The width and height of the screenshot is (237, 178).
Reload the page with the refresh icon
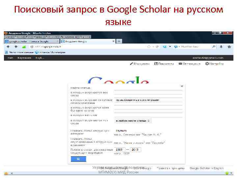157,47
